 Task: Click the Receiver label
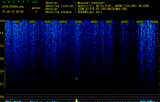[x=52, y=9]
